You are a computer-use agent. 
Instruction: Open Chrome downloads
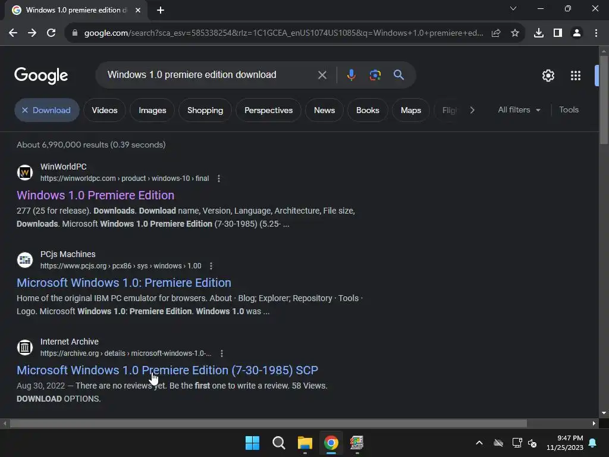(x=539, y=33)
